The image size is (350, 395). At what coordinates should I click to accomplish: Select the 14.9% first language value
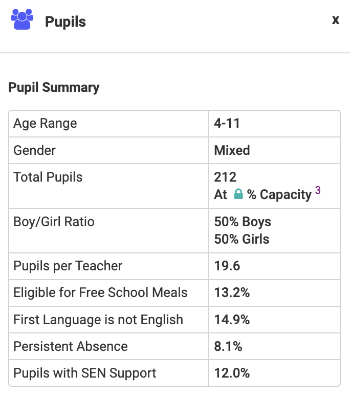232,320
